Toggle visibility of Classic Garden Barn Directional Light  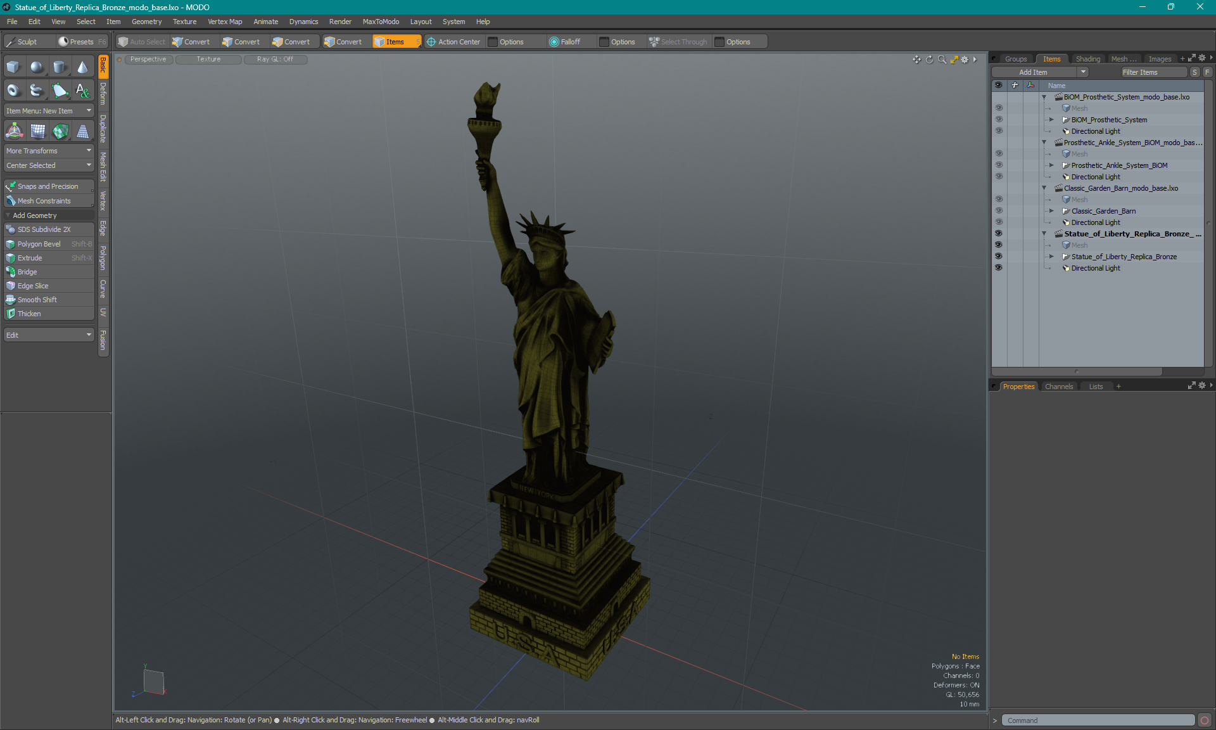(x=999, y=222)
